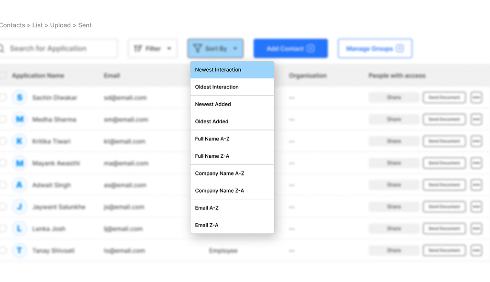This screenshot has height=282, width=490.
Task: Click the Add Contact button
Action: [x=290, y=48]
